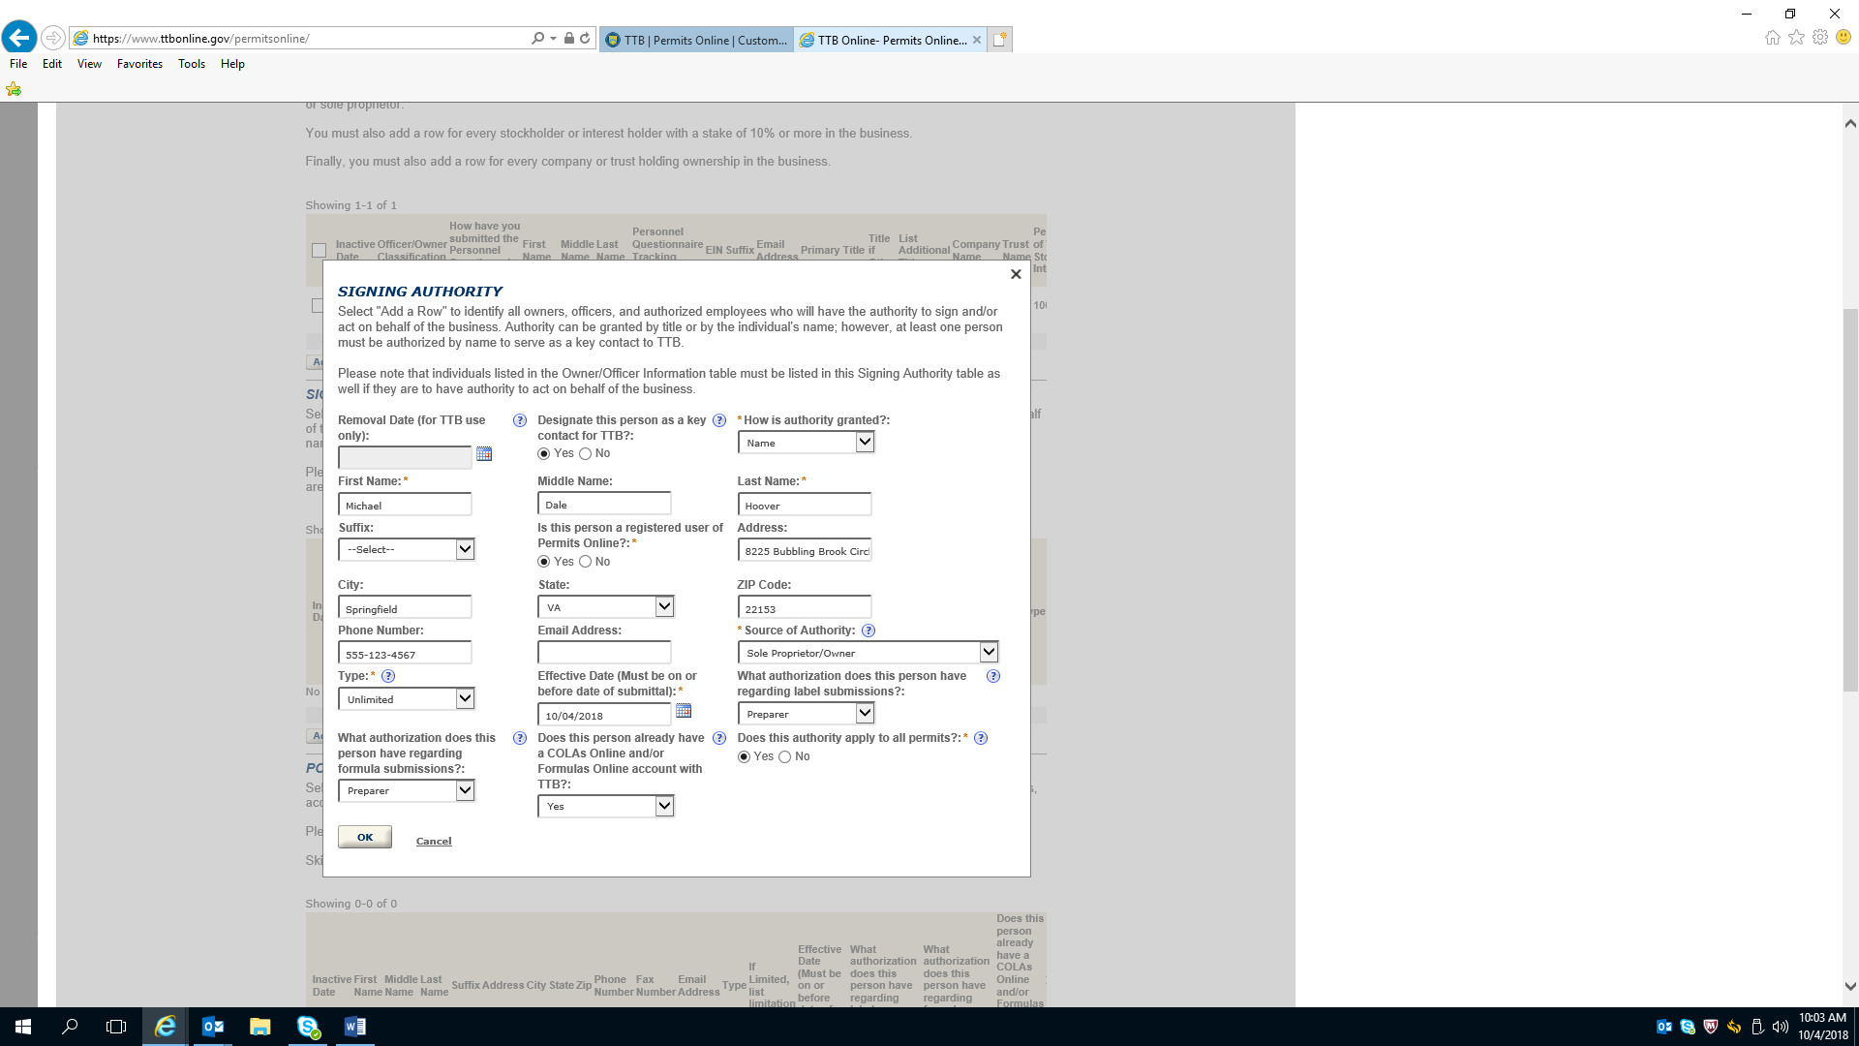Open the Favorites menu
1859x1046 pixels.
point(139,64)
